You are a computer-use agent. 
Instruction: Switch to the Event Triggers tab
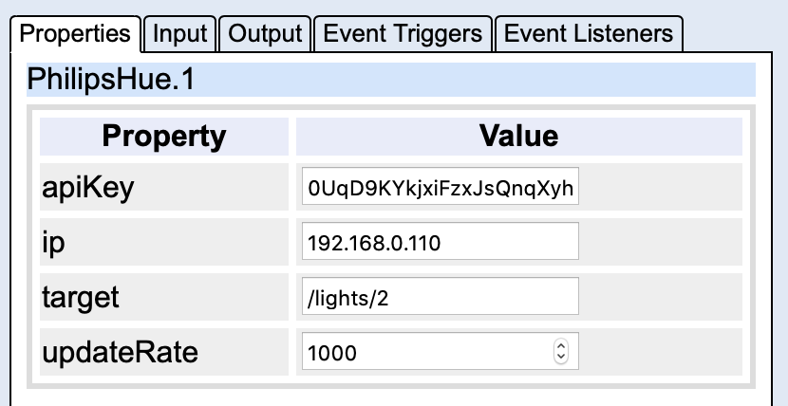click(403, 34)
